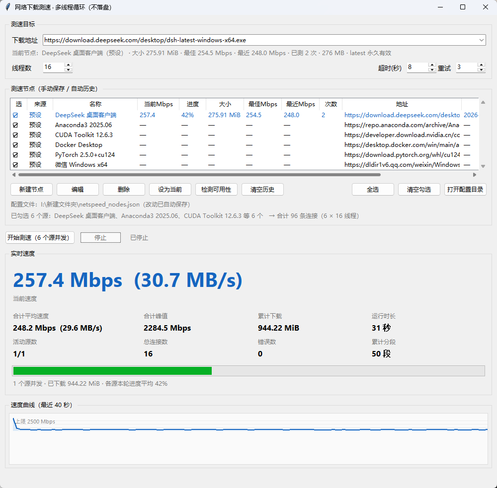Start test with 开始测速 button

[x=40, y=237]
